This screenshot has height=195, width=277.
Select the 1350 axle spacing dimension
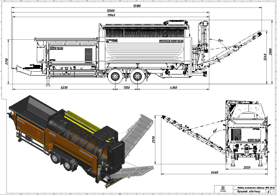(126, 88)
